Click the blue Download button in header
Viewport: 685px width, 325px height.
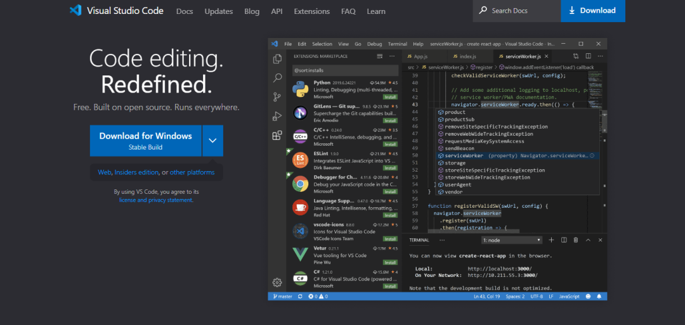pyautogui.click(x=593, y=11)
